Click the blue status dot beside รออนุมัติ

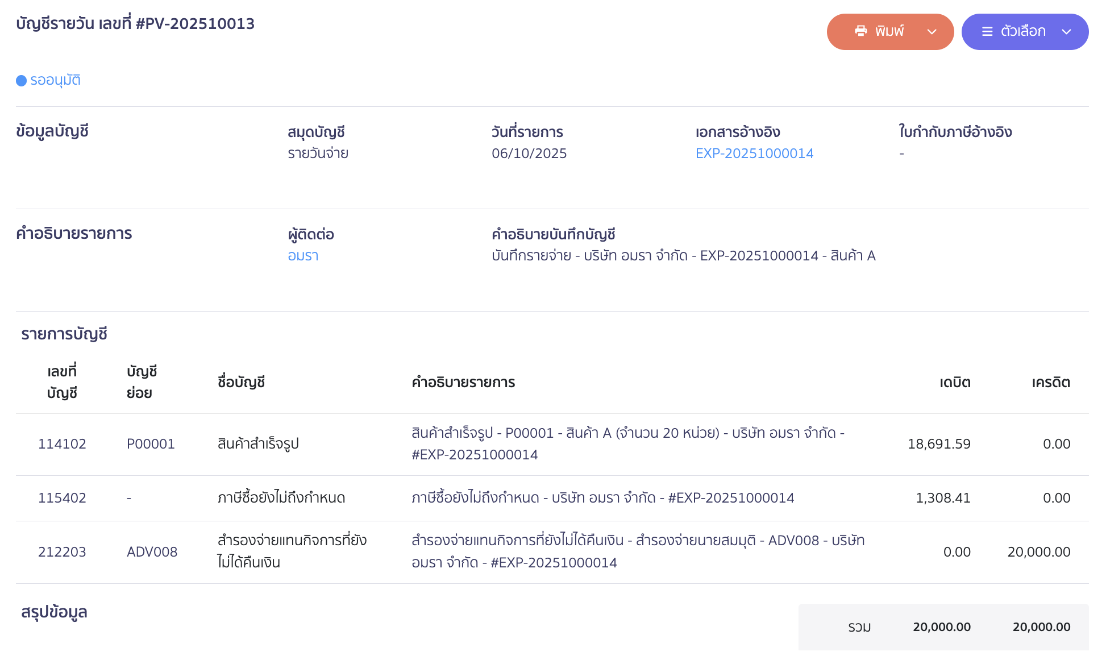[x=20, y=81]
